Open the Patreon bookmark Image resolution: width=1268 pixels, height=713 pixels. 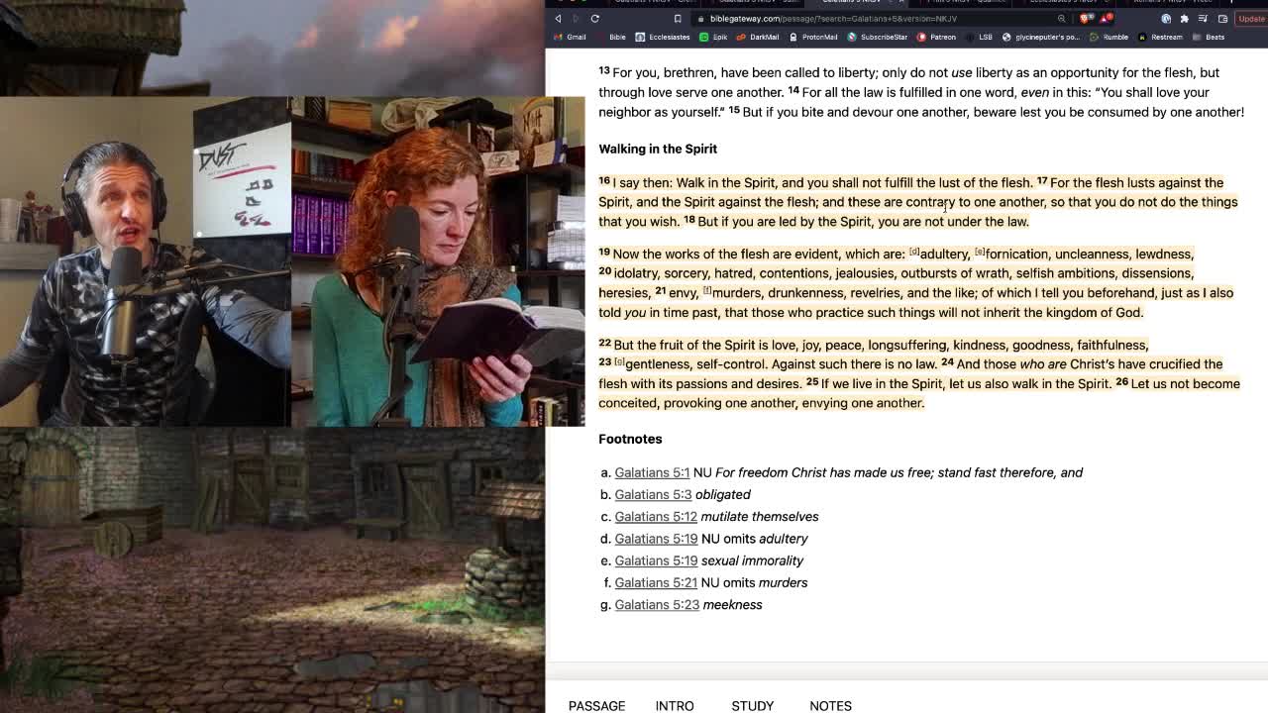[937, 38]
